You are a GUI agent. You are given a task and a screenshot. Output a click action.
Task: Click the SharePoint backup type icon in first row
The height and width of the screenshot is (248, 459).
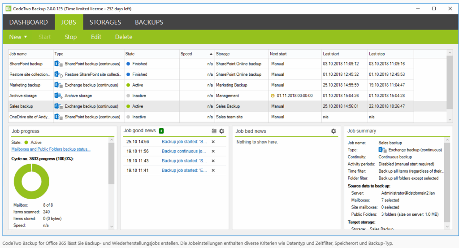58,64
